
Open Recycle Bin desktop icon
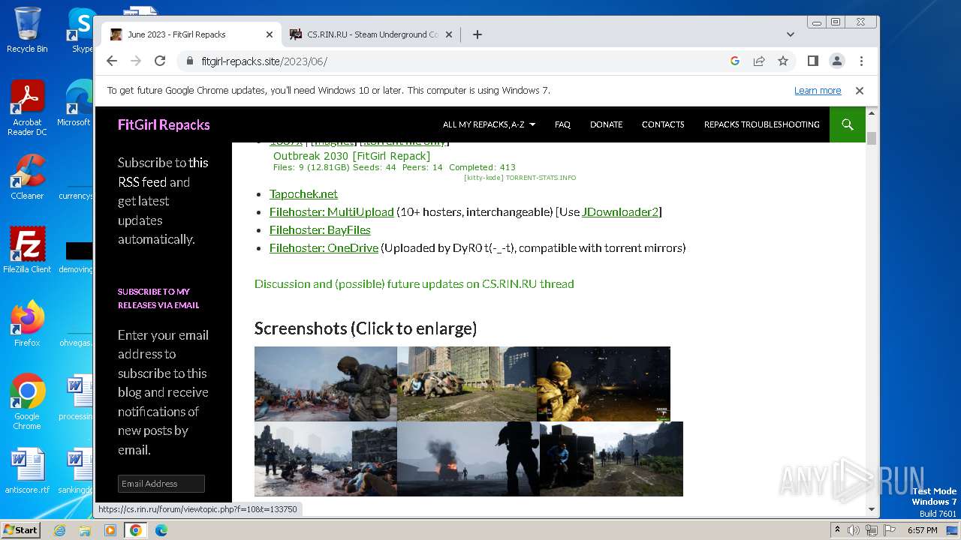[27, 30]
